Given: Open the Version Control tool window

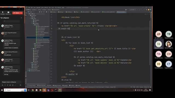Looking at the screenshot, I should tap(31, 85).
